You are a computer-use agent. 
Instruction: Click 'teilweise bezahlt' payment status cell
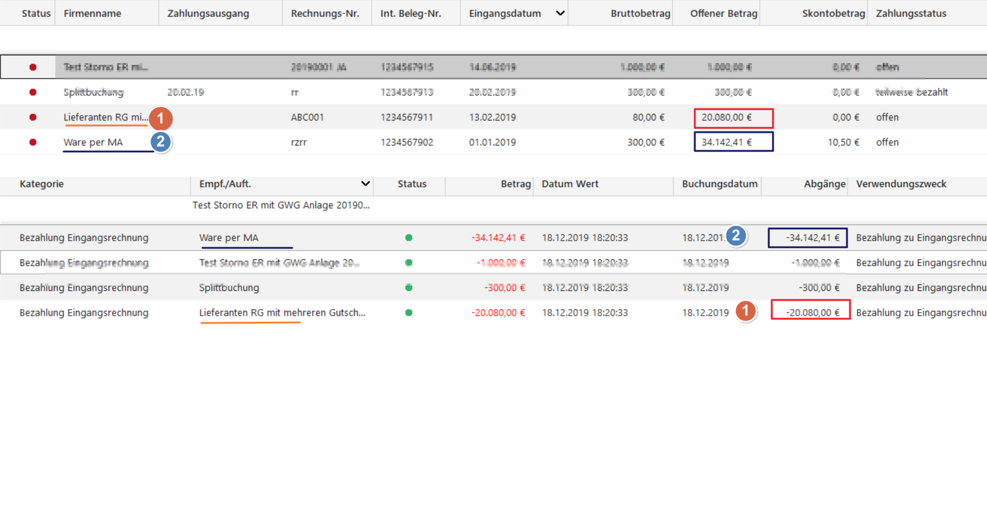coord(912,92)
